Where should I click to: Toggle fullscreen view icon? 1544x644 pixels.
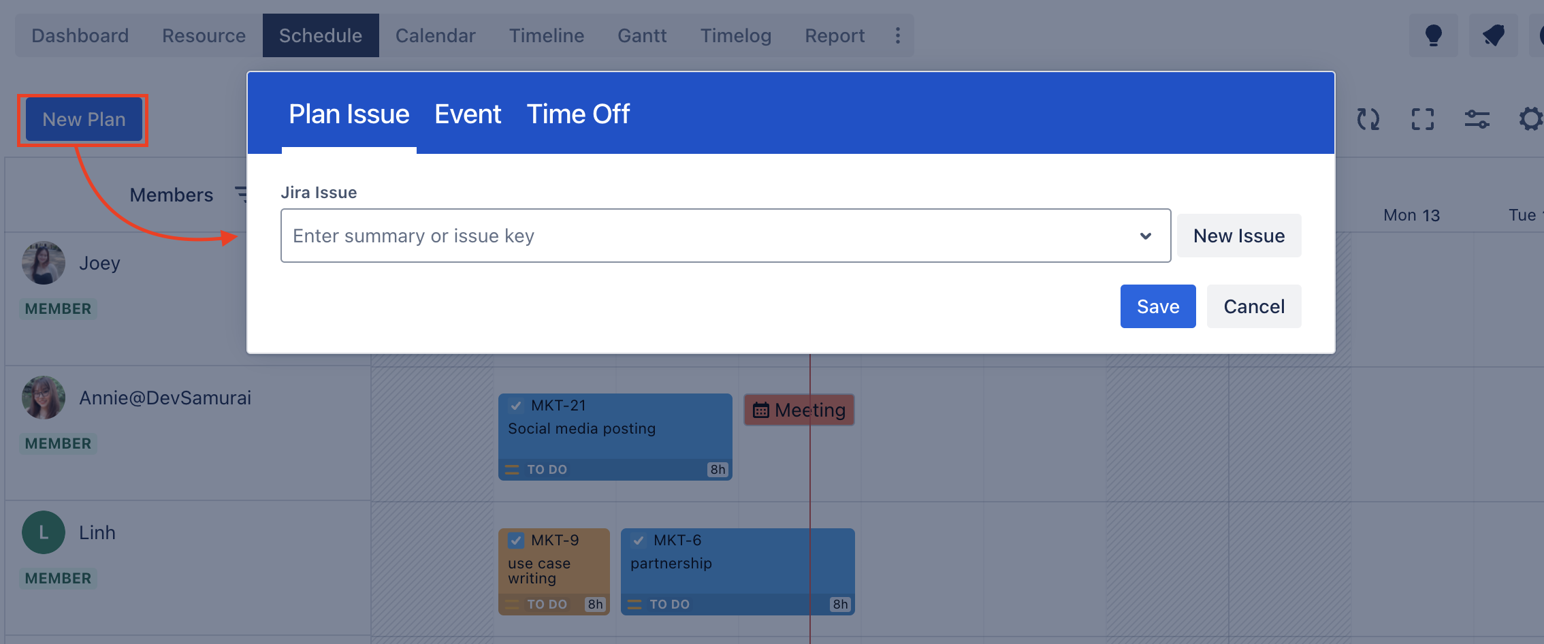(x=1422, y=120)
